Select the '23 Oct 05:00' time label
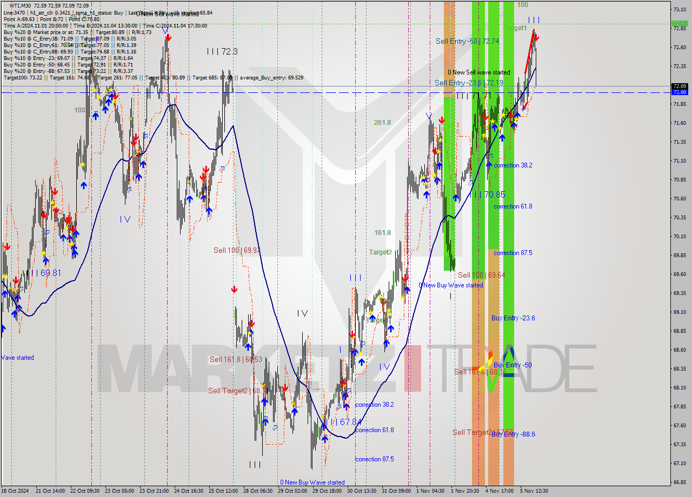Screen dimensions: 692x497 [119, 491]
